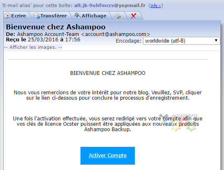The image size is (224, 170).
Task: Click the eye icon beside Affichage
Action: [x=77, y=16]
